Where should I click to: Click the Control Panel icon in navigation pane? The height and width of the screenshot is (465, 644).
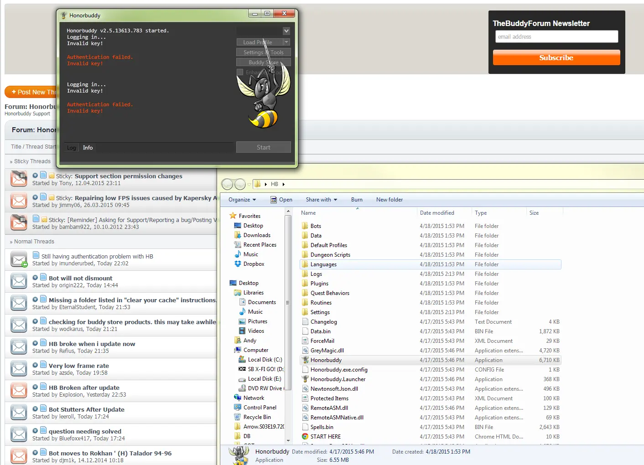[238, 407]
